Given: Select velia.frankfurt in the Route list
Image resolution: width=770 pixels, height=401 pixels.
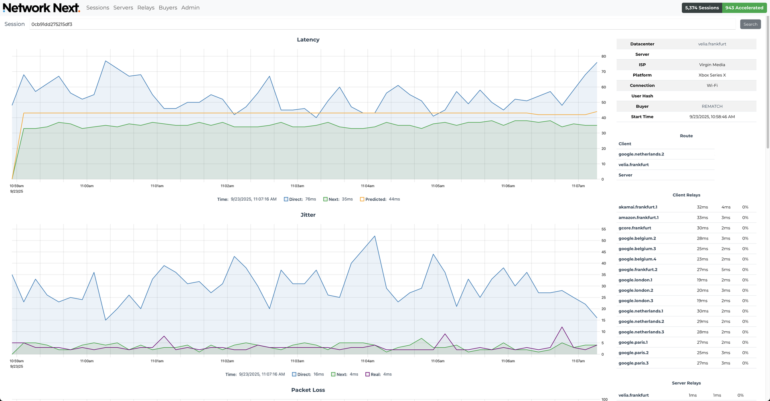Looking at the screenshot, I should [x=633, y=164].
